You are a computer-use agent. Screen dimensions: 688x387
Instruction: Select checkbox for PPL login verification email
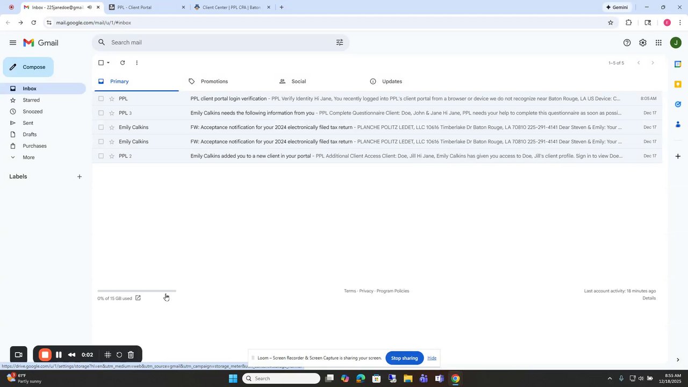[x=101, y=99]
